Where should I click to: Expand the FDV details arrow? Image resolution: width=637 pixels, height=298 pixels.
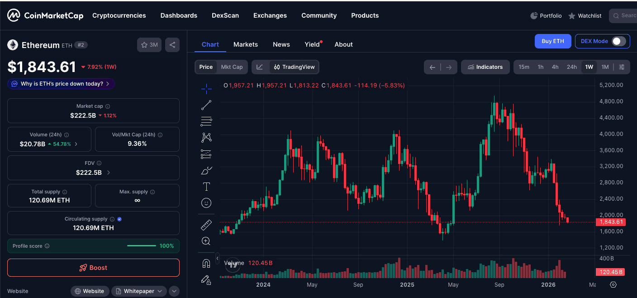[x=109, y=173]
